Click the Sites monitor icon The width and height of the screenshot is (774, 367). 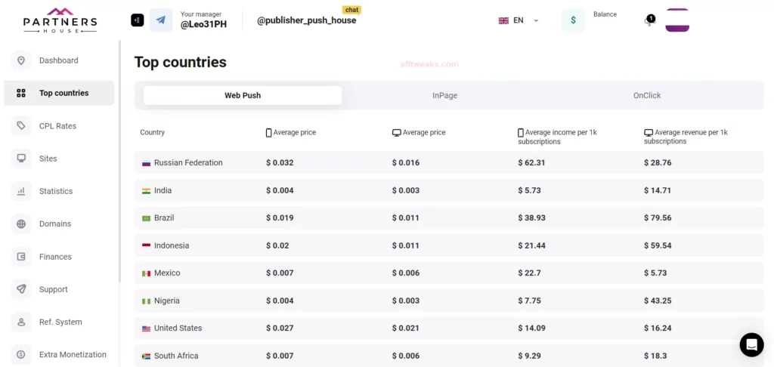pos(20,159)
